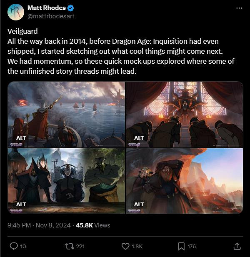The width and height of the screenshot is (250, 257).
Task: Click the 9:45 PM Nov 8, 2024 timestamp
Action: tap(38, 225)
